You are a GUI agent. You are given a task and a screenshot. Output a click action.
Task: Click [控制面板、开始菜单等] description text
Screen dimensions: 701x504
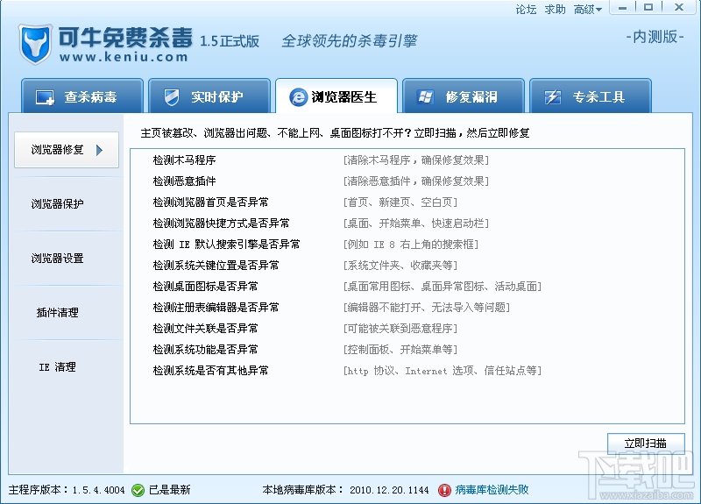(400, 349)
